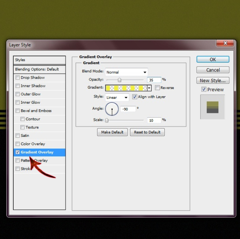This screenshot has height=239, width=240.
Task: Click the Scale value field
Action: pos(154,120)
